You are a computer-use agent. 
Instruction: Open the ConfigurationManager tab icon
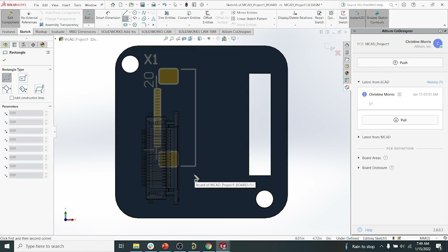[x=23, y=45]
